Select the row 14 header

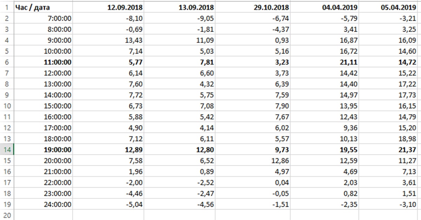coord(6,150)
